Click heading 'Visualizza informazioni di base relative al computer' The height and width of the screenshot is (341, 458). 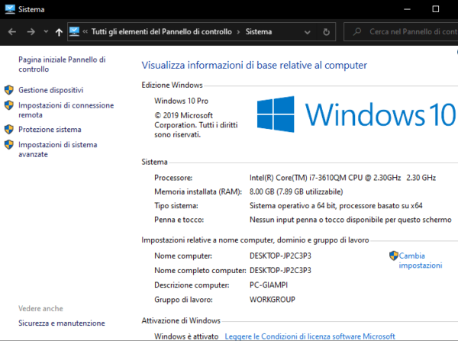click(x=254, y=65)
